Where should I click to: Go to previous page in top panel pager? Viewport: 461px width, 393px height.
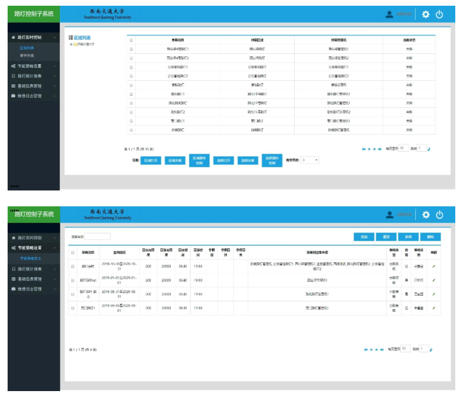point(370,149)
